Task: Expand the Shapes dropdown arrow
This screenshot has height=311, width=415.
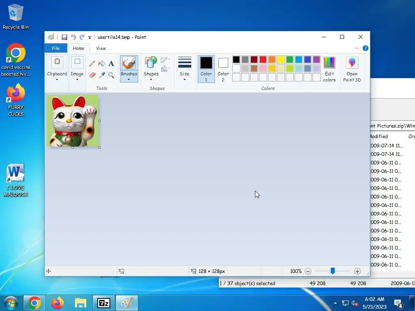Action: coord(151,80)
